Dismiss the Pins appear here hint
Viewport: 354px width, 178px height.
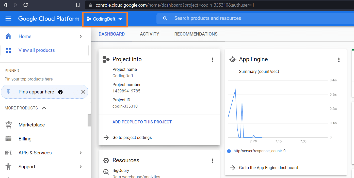click(83, 92)
